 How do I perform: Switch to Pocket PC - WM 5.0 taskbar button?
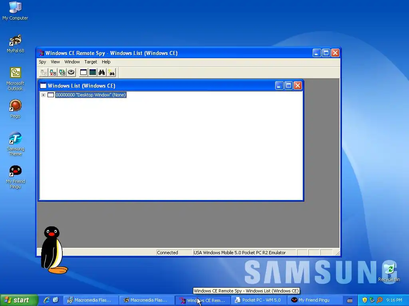[x=259, y=300]
